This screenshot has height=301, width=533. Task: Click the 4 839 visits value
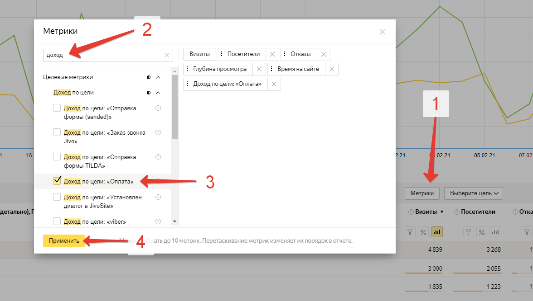[435, 250]
